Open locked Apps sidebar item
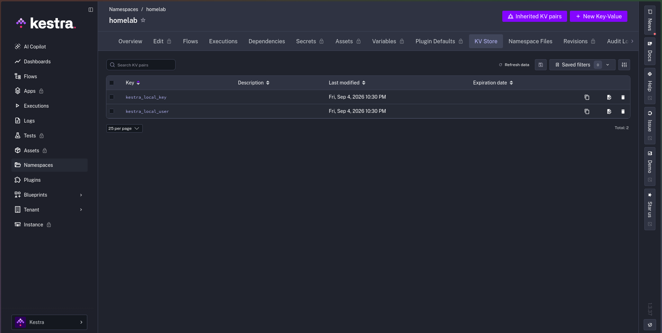The height and width of the screenshot is (333, 662). [50, 91]
